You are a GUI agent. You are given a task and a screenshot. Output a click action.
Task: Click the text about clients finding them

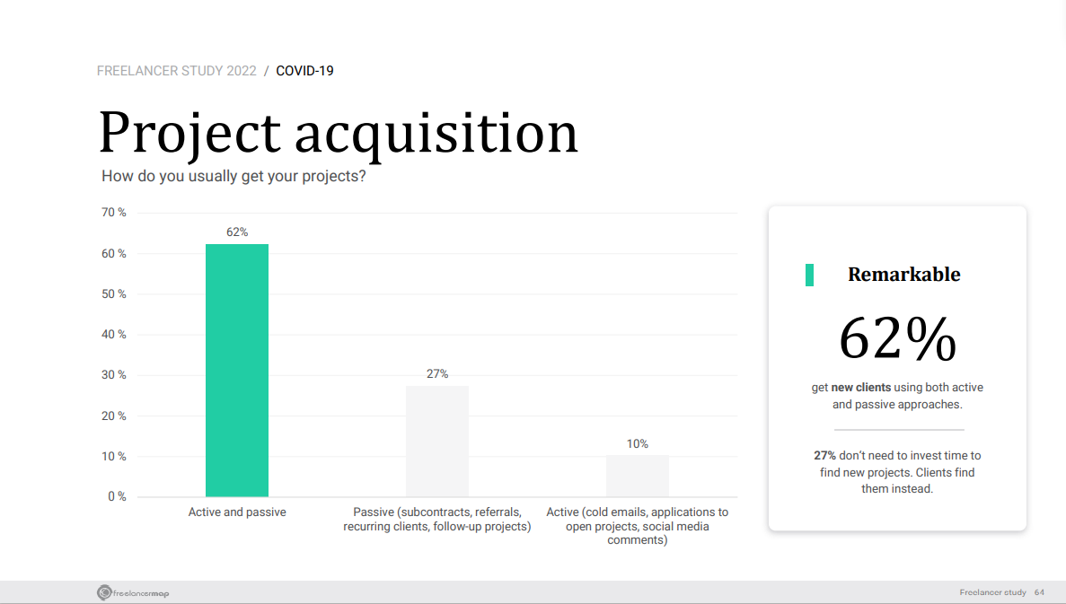coord(897,472)
